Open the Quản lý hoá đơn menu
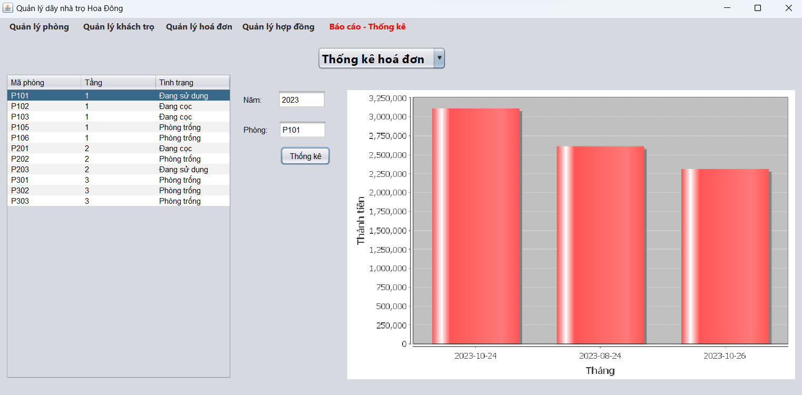 (199, 27)
